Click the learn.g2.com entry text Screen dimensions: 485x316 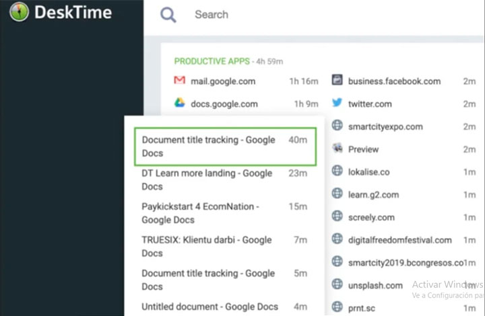click(373, 195)
